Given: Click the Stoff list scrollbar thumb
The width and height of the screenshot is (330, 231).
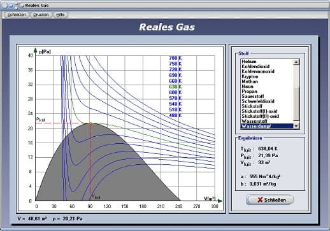Looking at the screenshot, I should (x=296, y=104).
